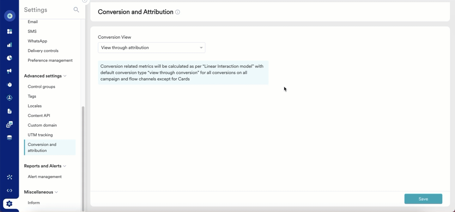Click the Settings search magnifier icon
The image size is (455, 212).
point(76,10)
